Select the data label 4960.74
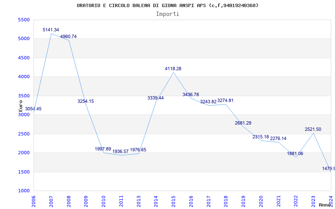This screenshot has width=335, height=209. click(x=68, y=36)
